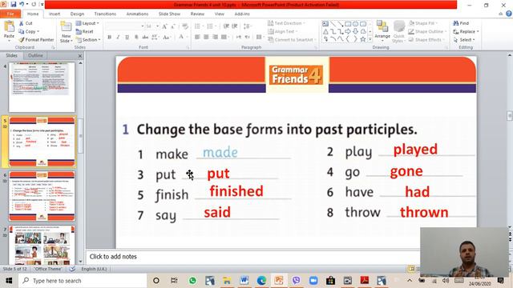The width and height of the screenshot is (513, 288).
Task: Click the Redo icon in quick access toolbar
Action: tap(34, 4)
